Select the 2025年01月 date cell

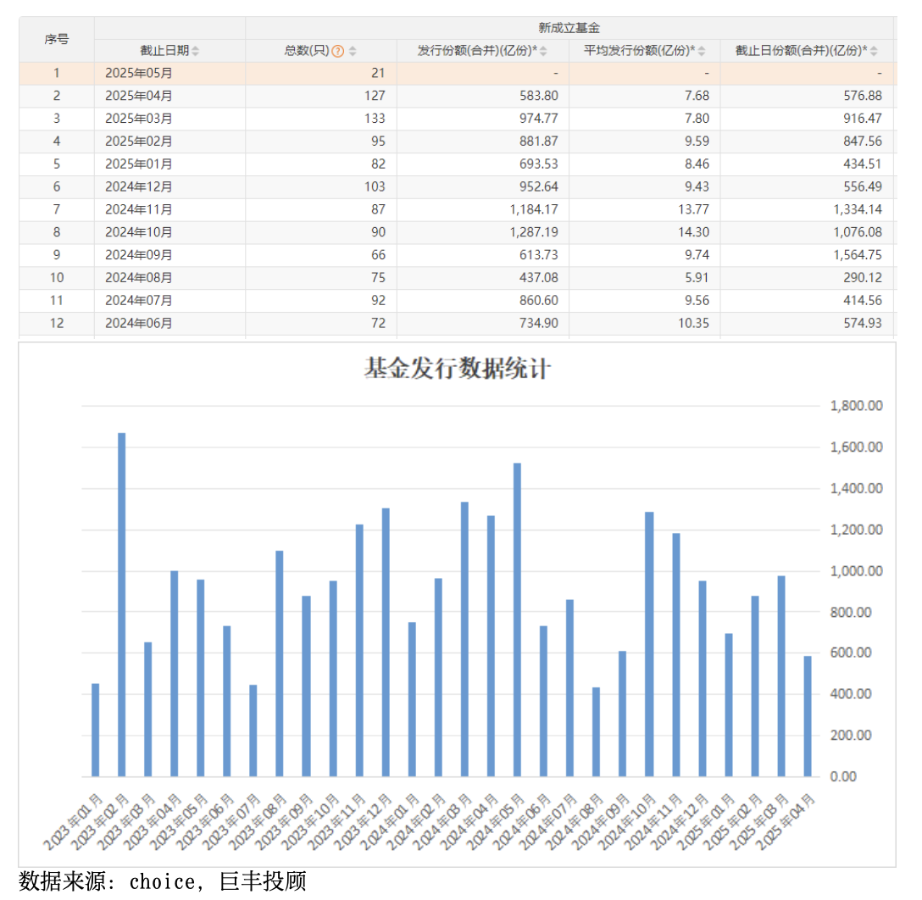click(x=139, y=164)
